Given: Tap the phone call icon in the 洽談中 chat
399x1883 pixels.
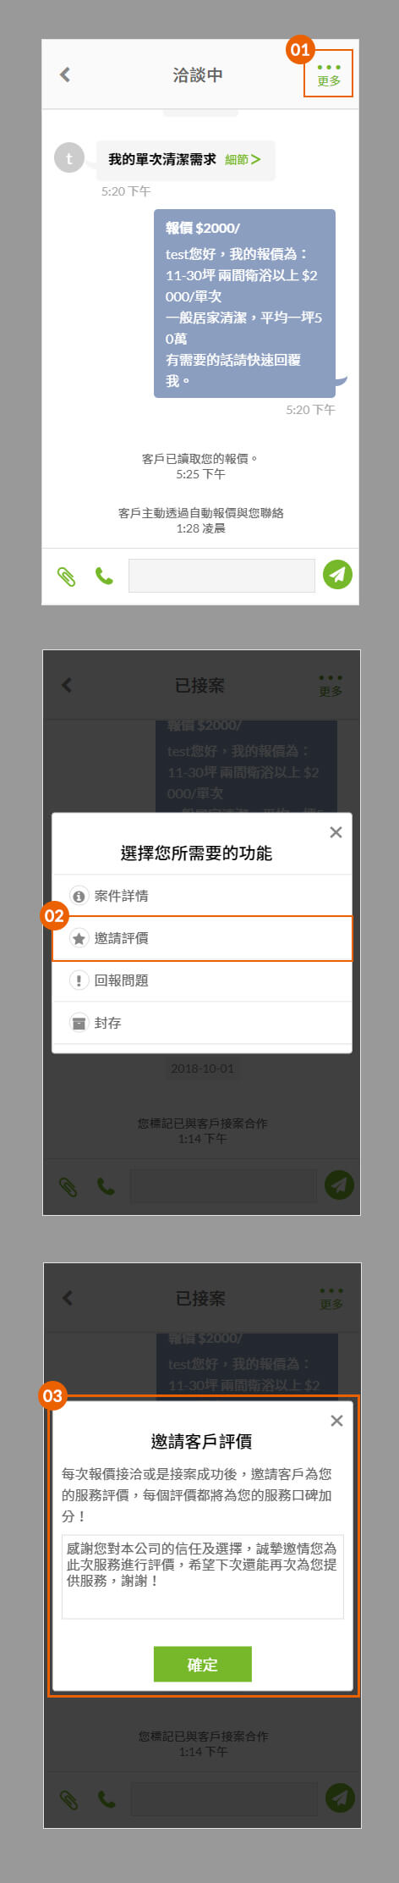Looking at the screenshot, I should (x=104, y=577).
